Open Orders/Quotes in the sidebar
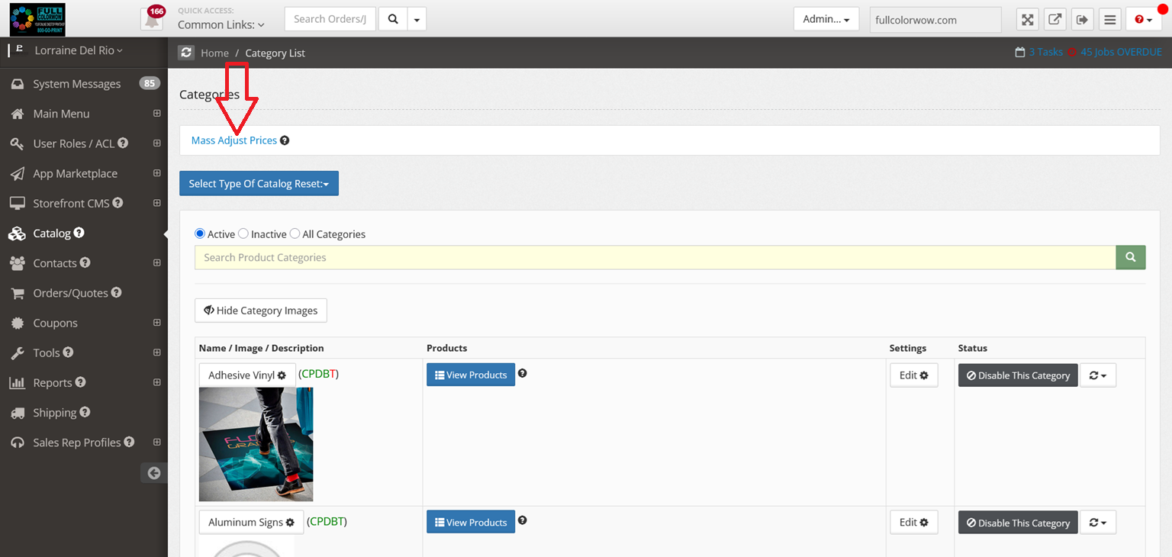 (70, 293)
